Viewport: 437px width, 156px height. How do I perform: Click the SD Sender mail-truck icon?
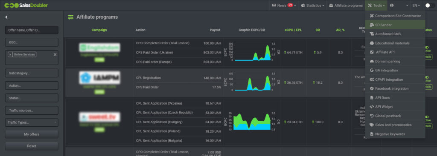click(372, 25)
